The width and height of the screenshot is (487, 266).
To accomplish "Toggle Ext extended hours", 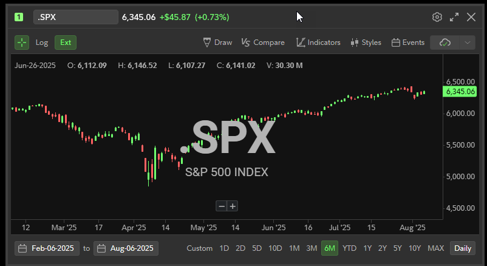I will point(66,43).
